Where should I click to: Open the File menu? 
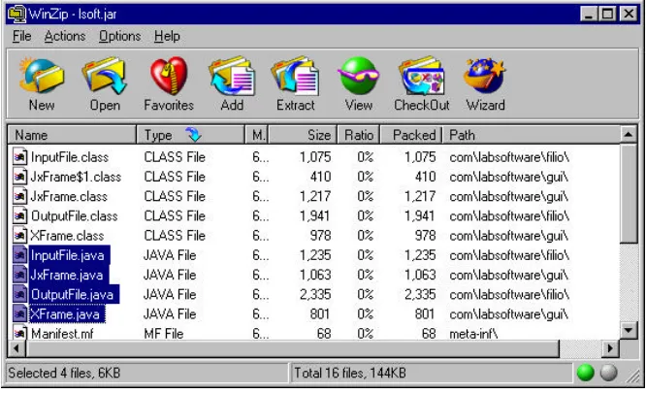[x=22, y=36]
